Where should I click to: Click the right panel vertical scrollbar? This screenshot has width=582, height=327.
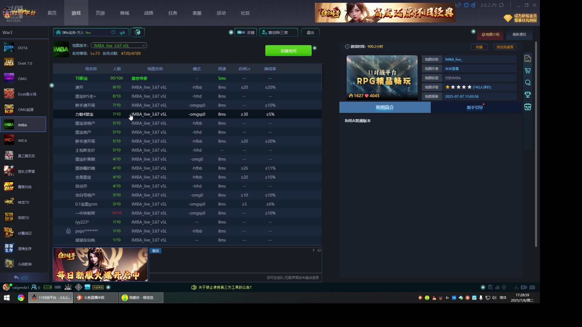pos(536,144)
